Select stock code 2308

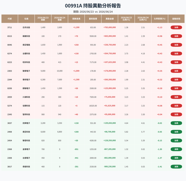tap(10, 158)
